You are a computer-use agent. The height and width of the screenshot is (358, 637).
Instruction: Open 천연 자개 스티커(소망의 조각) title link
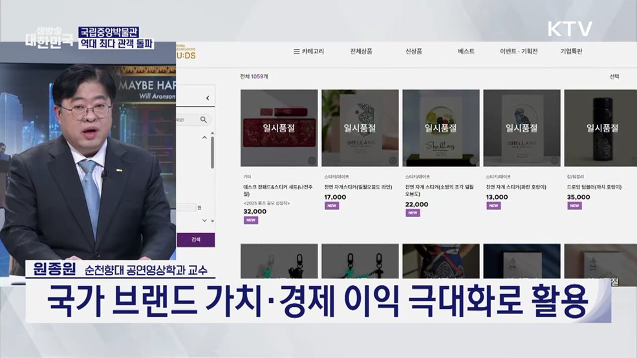click(x=439, y=191)
